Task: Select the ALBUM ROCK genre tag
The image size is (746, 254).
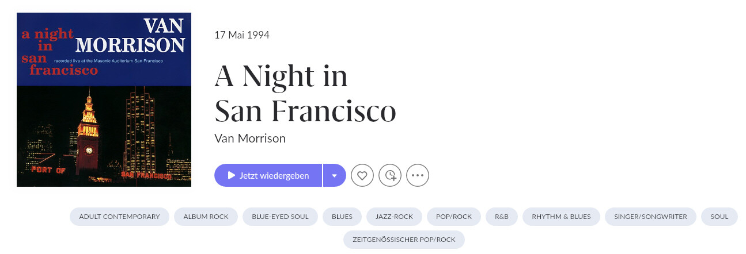Action: click(206, 217)
